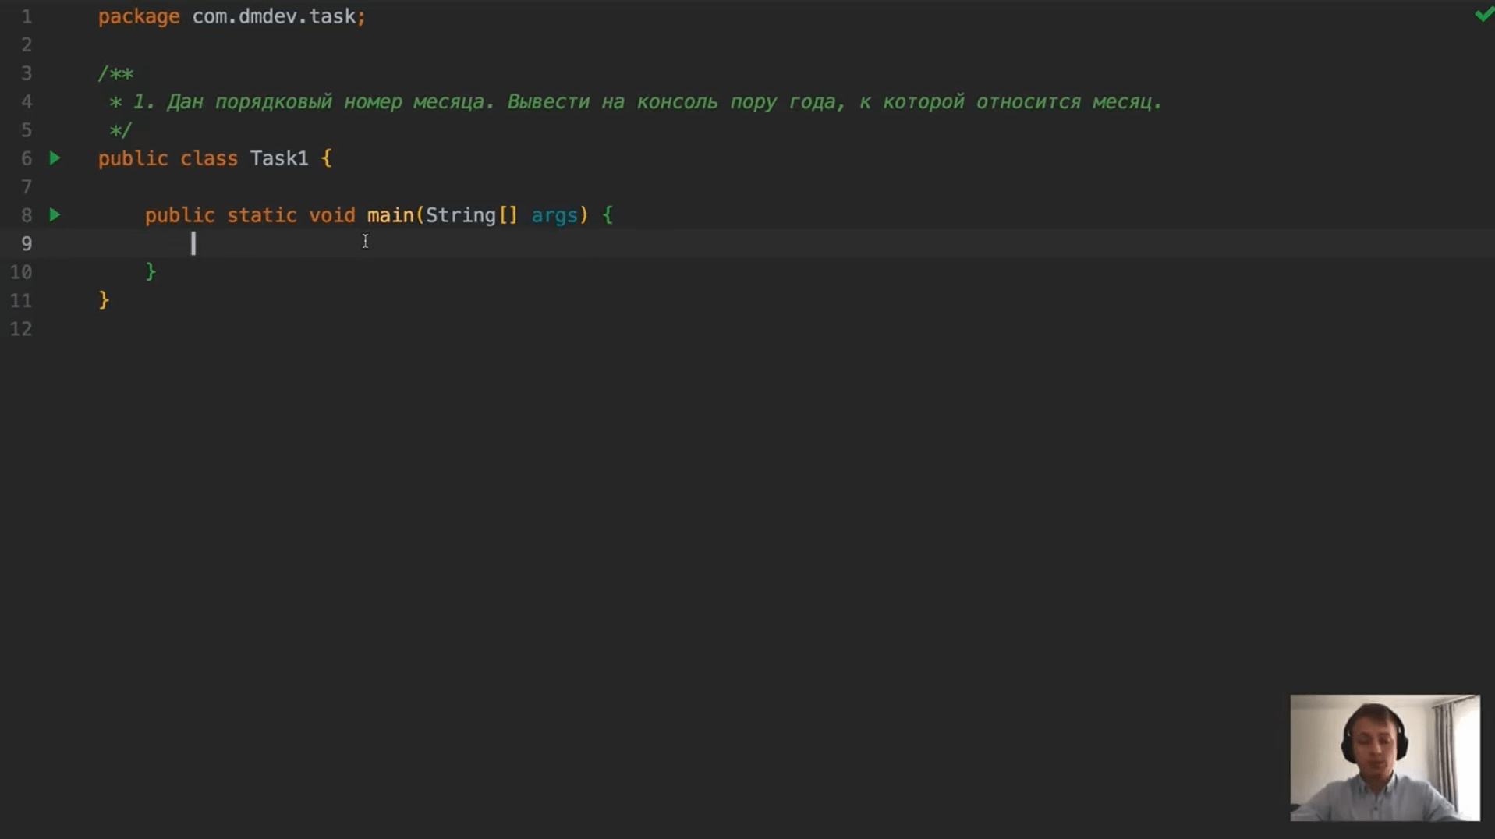Image resolution: width=1495 pixels, height=839 pixels.
Task: Click the opening brace after Task1
Action: [x=326, y=158]
